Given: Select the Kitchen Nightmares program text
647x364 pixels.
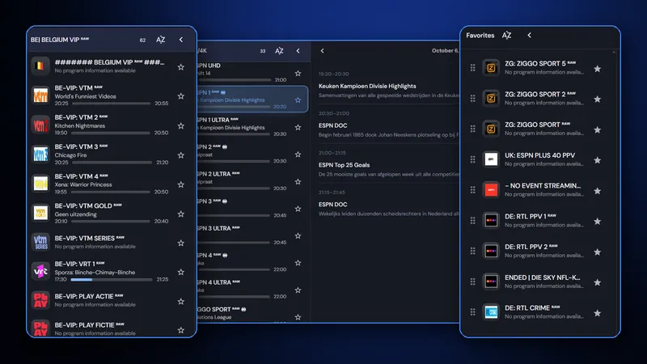Looking at the screenshot, I should coord(80,126).
